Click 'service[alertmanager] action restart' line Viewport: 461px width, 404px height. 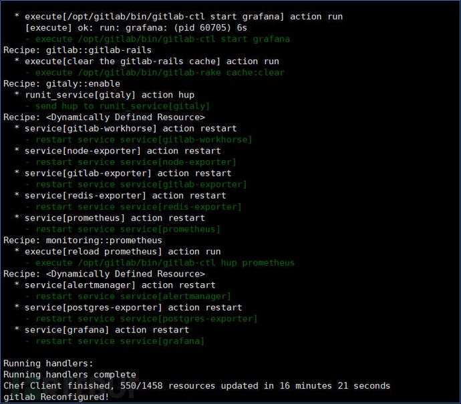click(x=115, y=285)
